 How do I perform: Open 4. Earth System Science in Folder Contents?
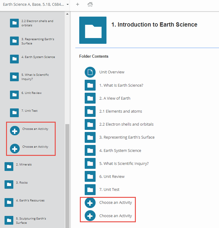pos(120,151)
